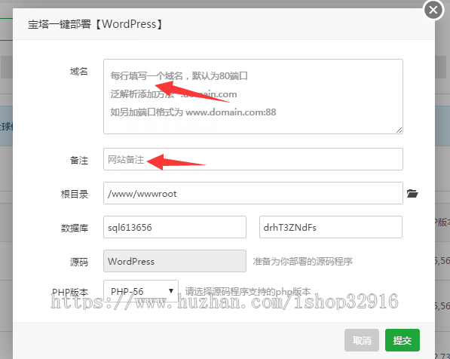
Task: Click the 根目录 label text
Action: click(x=75, y=194)
